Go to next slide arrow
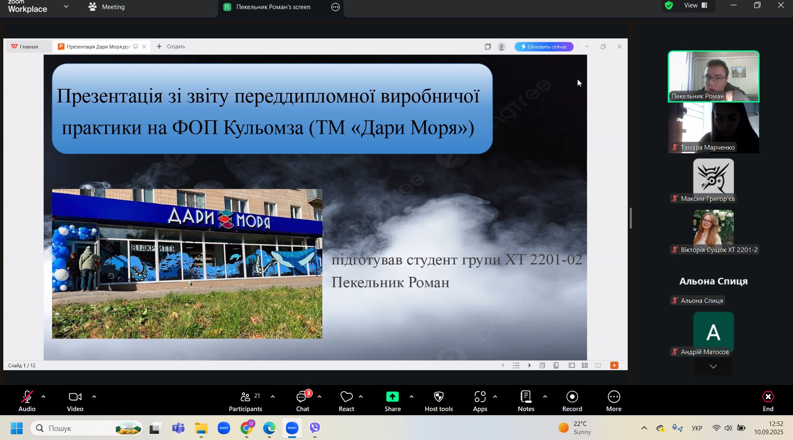 tap(529, 365)
